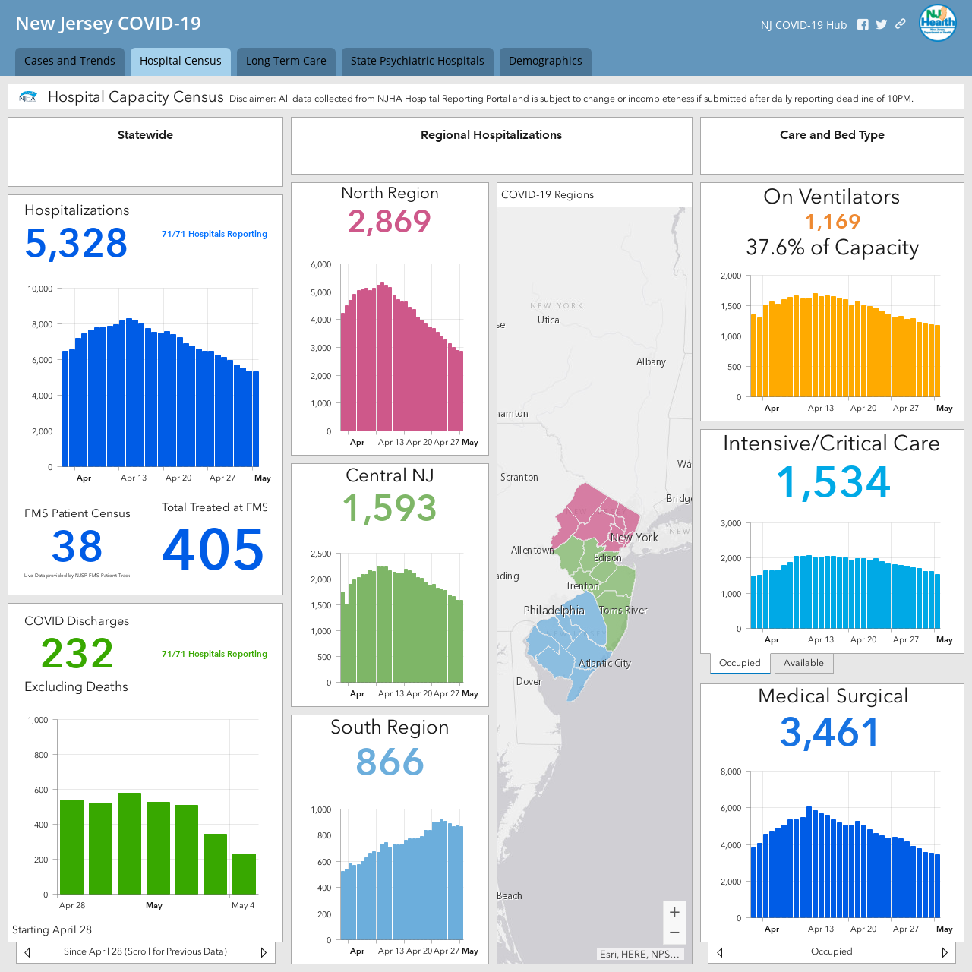Click the Twitter share icon

(881, 24)
